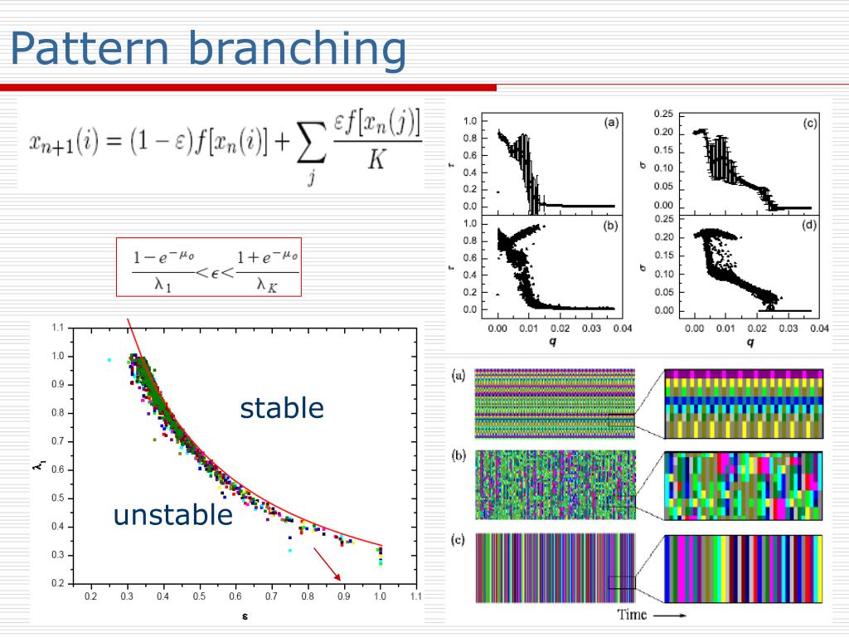Click the vertical-striped pattern strip labeled (c)

point(555,567)
